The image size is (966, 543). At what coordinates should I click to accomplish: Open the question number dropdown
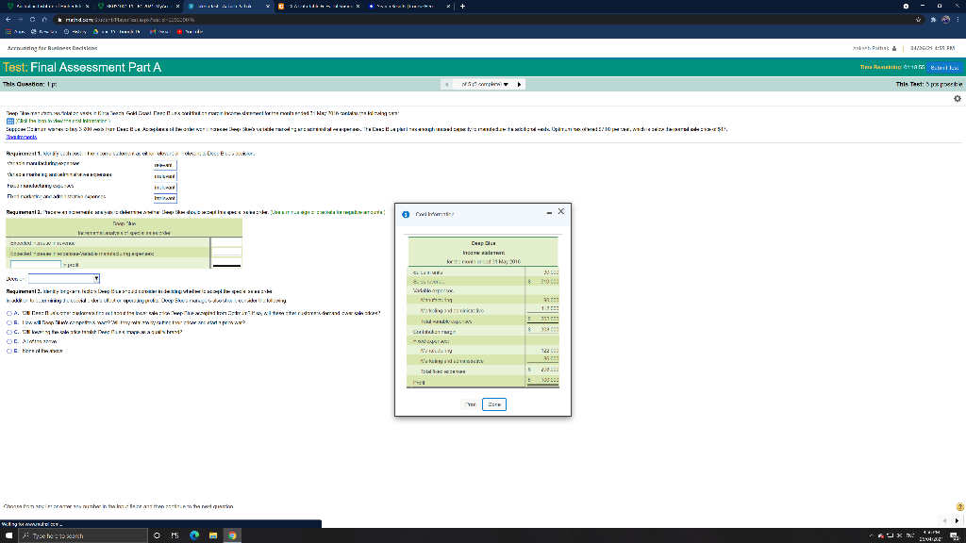click(x=484, y=84)
